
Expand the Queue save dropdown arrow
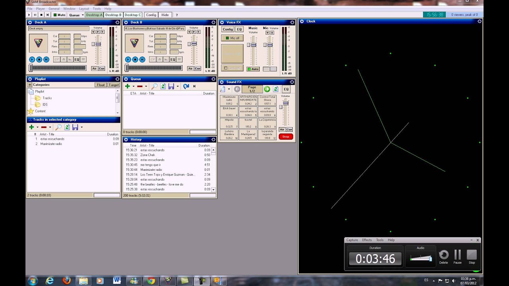click(177, 86)
